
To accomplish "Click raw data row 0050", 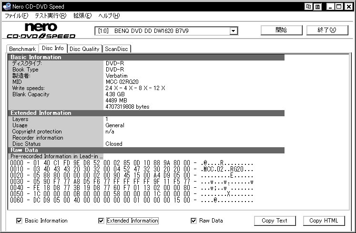I will tap(132, 194).
